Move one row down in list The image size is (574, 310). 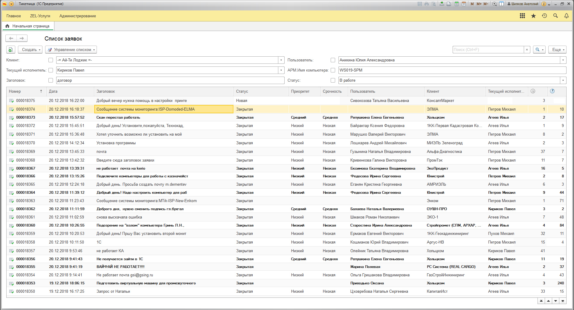pyautogui.click(x=555, y=301)
